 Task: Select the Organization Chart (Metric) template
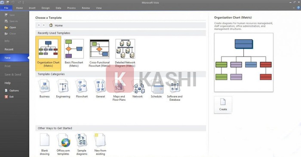click(x=48, y=54)
